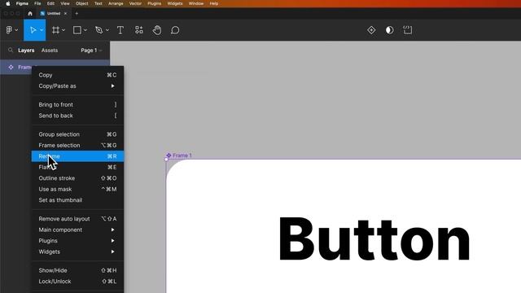
Task: Toggle Lock/Unlock in context menu
Action: pyautogui.click(x=77, y=282)
